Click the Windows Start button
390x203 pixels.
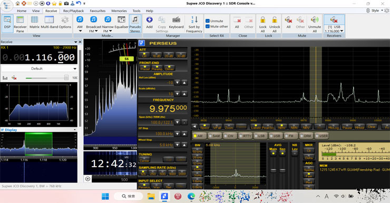coord(105,197)
